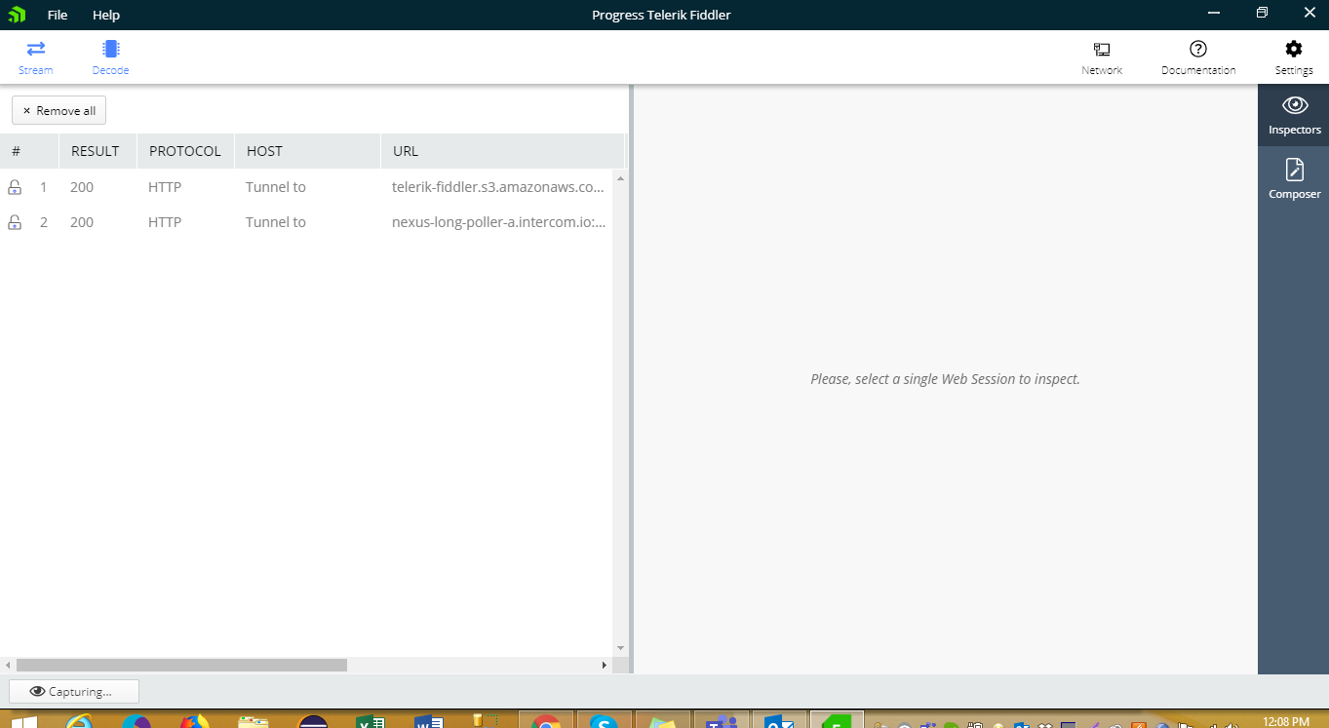Open Chrome from the Windows taskbar
The width and height of the screenshot is (1329, 728).
click(x=545, y=722)
